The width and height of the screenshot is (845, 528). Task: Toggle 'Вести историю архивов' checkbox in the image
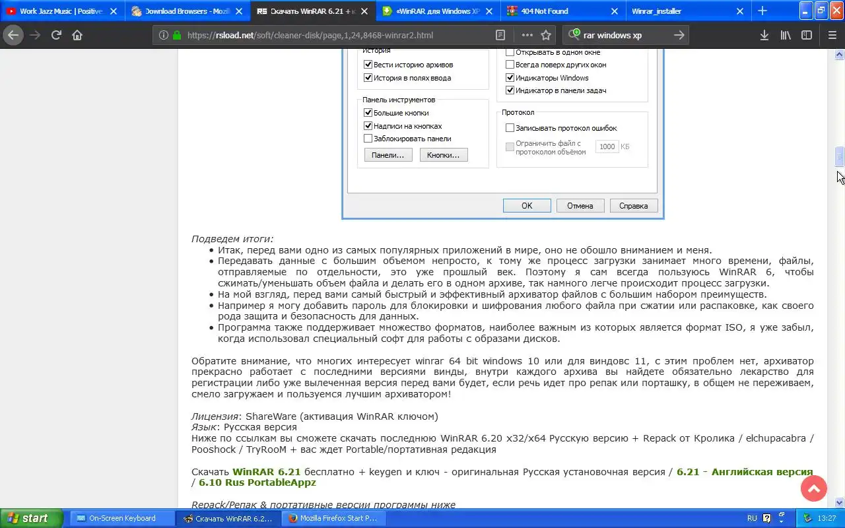(x=368, y=65)
